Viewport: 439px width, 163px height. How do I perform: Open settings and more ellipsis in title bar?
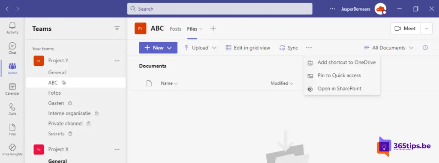coord(332,9)
